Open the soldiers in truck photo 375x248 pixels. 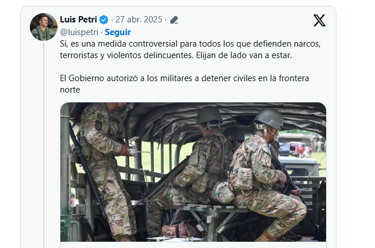click(x=193, y=172)
